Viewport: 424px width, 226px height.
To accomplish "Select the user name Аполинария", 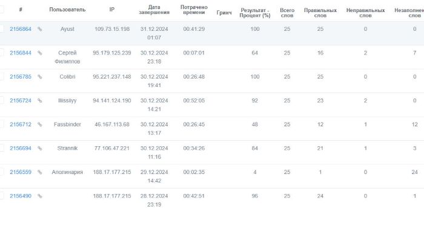I will point(67,172).
